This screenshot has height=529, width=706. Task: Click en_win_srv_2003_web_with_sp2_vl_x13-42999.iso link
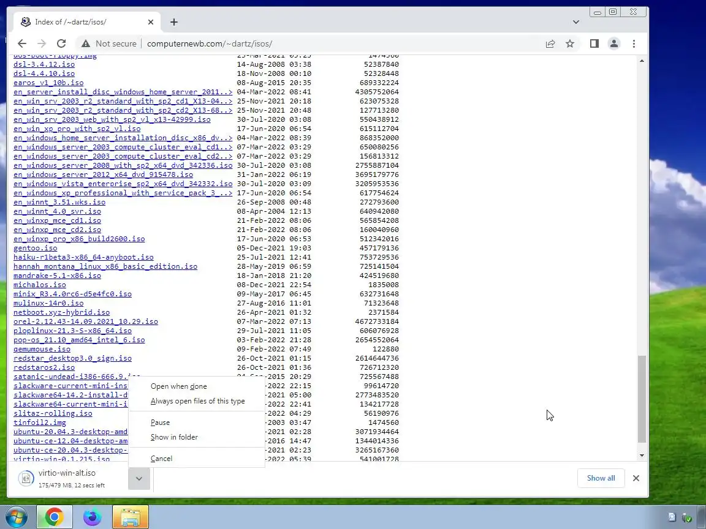pos(112,119)
